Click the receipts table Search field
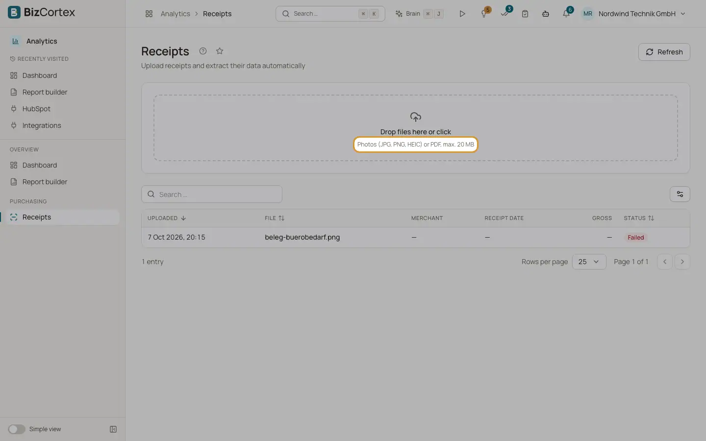706x441 pixels. [x=212, y=194]
